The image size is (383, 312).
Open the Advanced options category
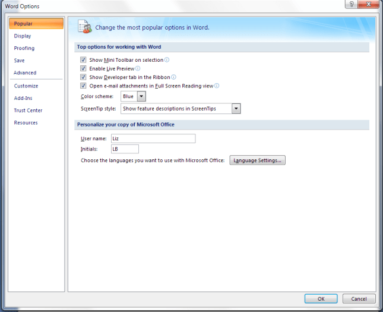(x=36, y=73)
